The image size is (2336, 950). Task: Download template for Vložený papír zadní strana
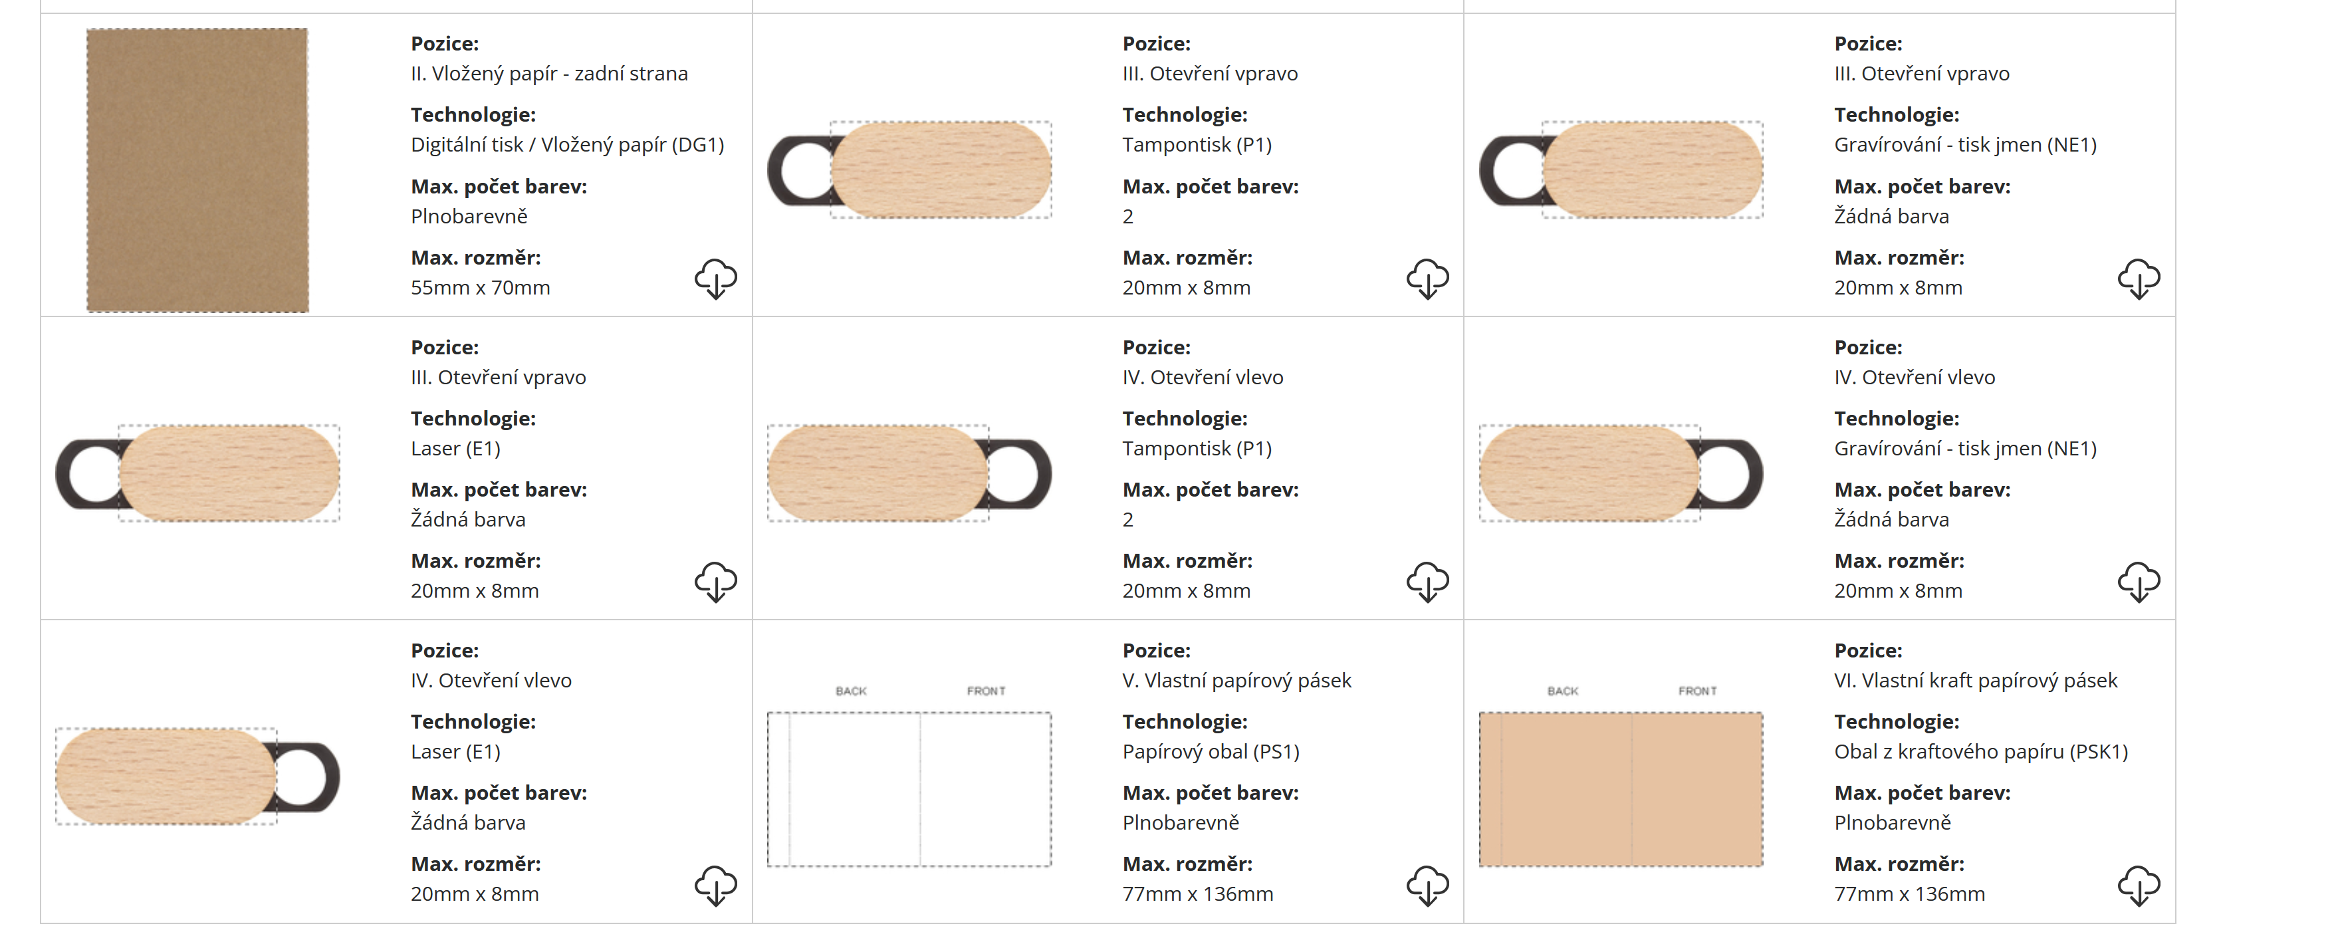pyautogui.click(x=715, y=279)
